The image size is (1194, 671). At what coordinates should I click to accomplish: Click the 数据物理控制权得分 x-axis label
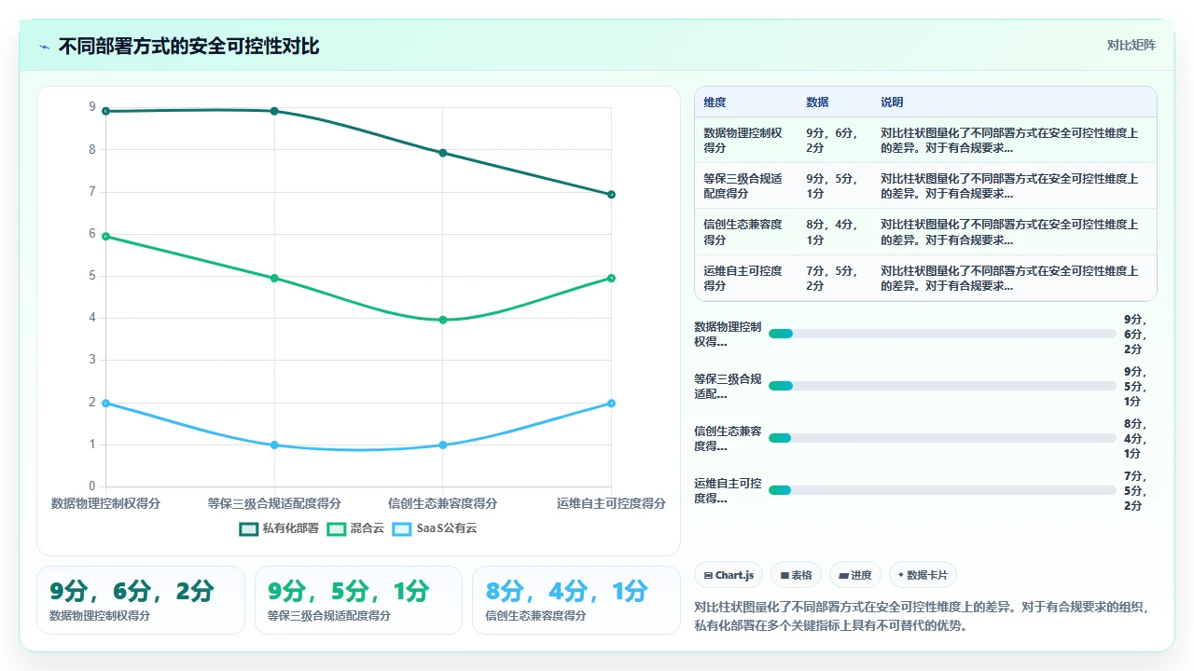click(x=105, y=503)
